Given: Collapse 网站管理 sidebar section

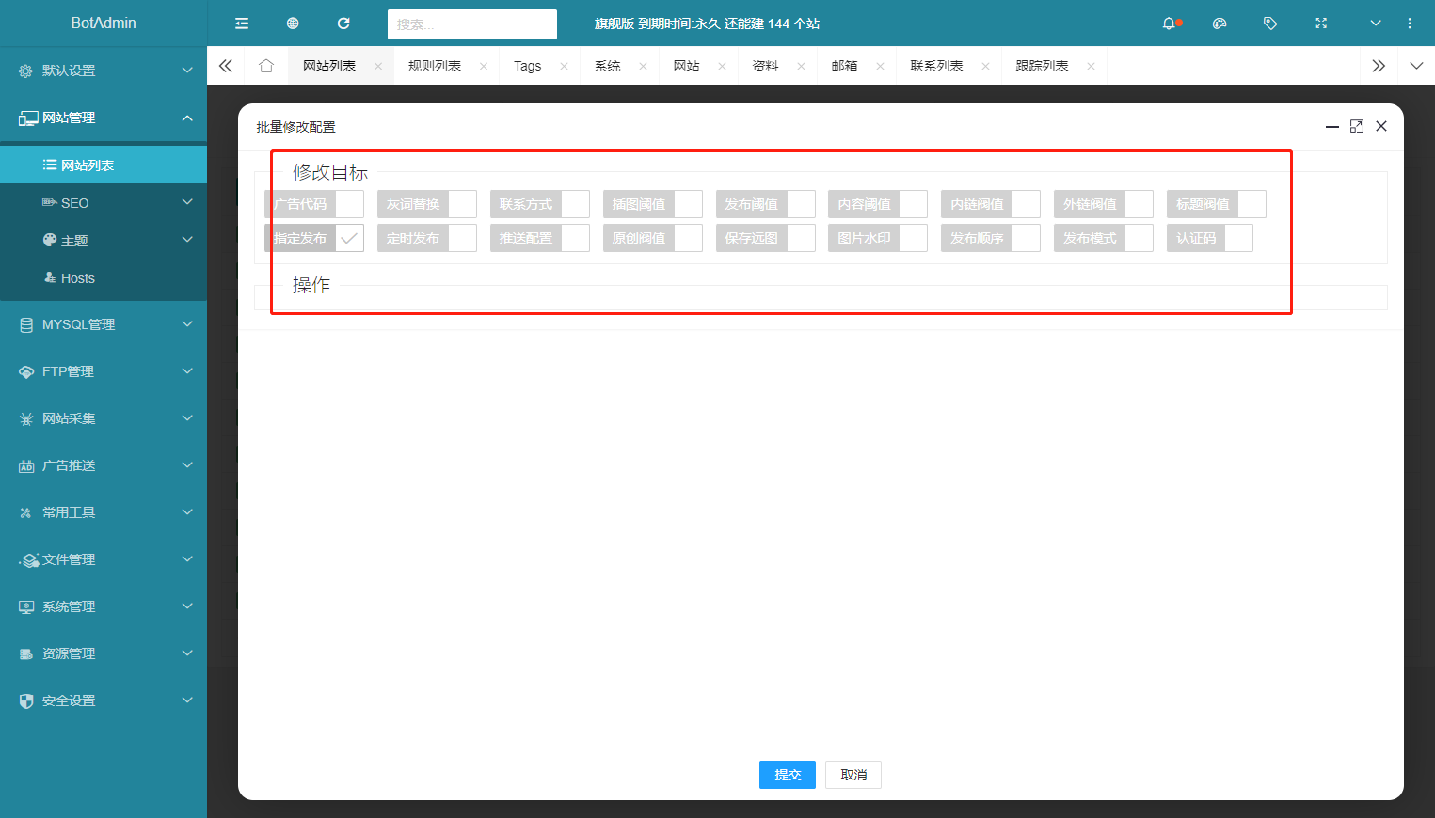Looking at the screenshot, I should point(104,118).
